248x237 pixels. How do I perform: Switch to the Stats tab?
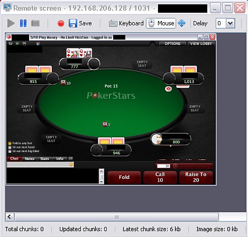(44, 159)
